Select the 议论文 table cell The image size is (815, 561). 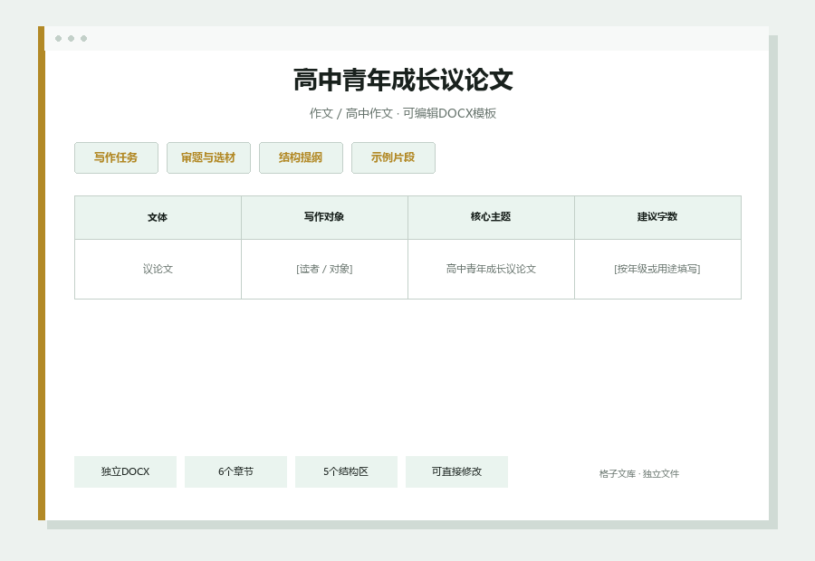pos(158,269)
